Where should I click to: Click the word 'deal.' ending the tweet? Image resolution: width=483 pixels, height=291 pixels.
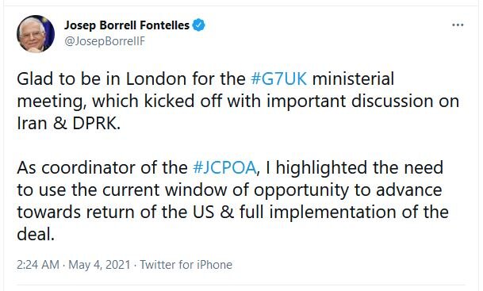(x=36, y=235)
